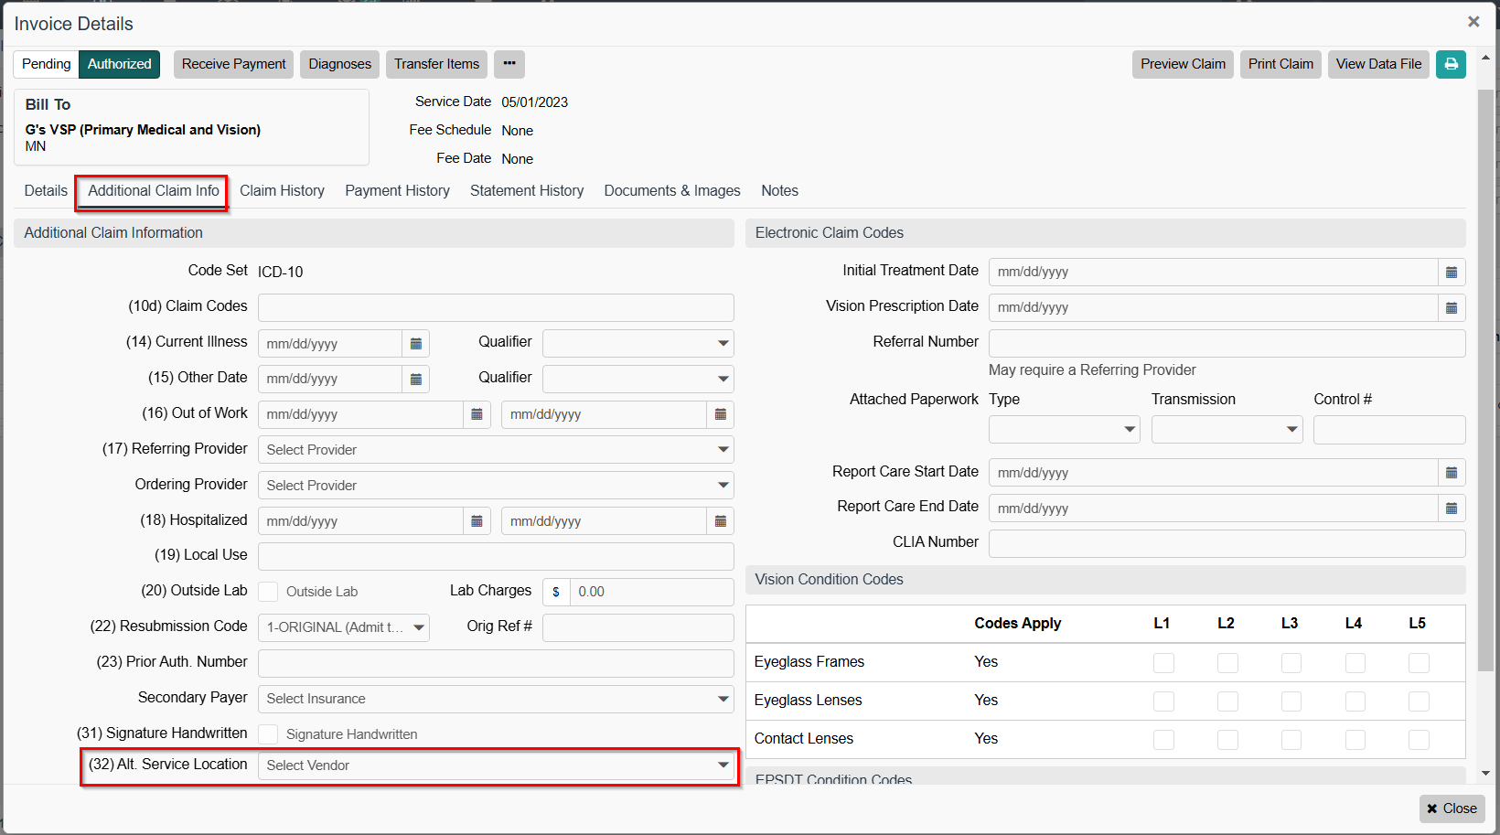Click the teal print icon button
This screenshot has height=835, width=1500.
pyautogui.click(x=1451, y=64)
